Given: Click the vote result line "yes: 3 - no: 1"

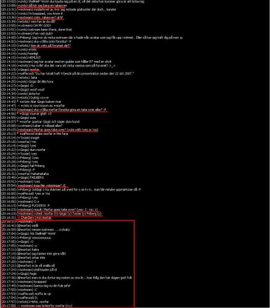Looking at the screenshot, I should pyautogui.click(x=49, y=209).
